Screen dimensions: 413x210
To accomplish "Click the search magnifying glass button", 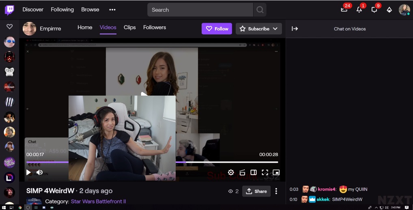I will 260,10.
